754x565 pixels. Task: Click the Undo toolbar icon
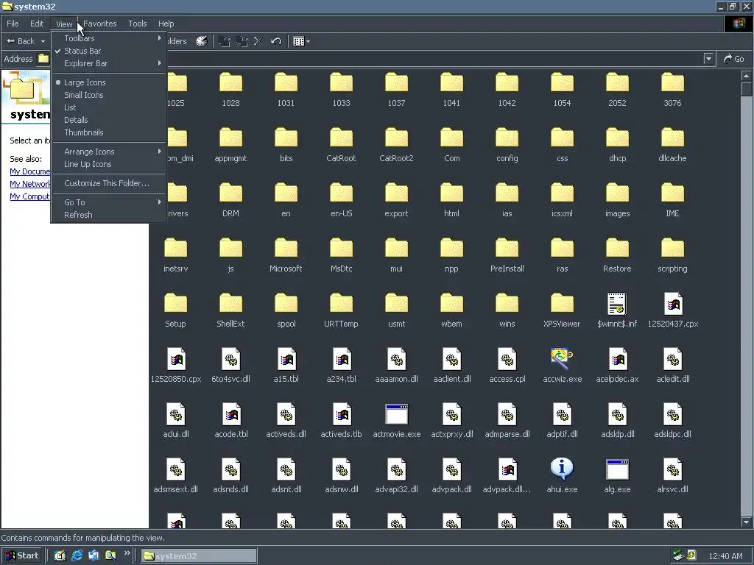coord(276,41)
